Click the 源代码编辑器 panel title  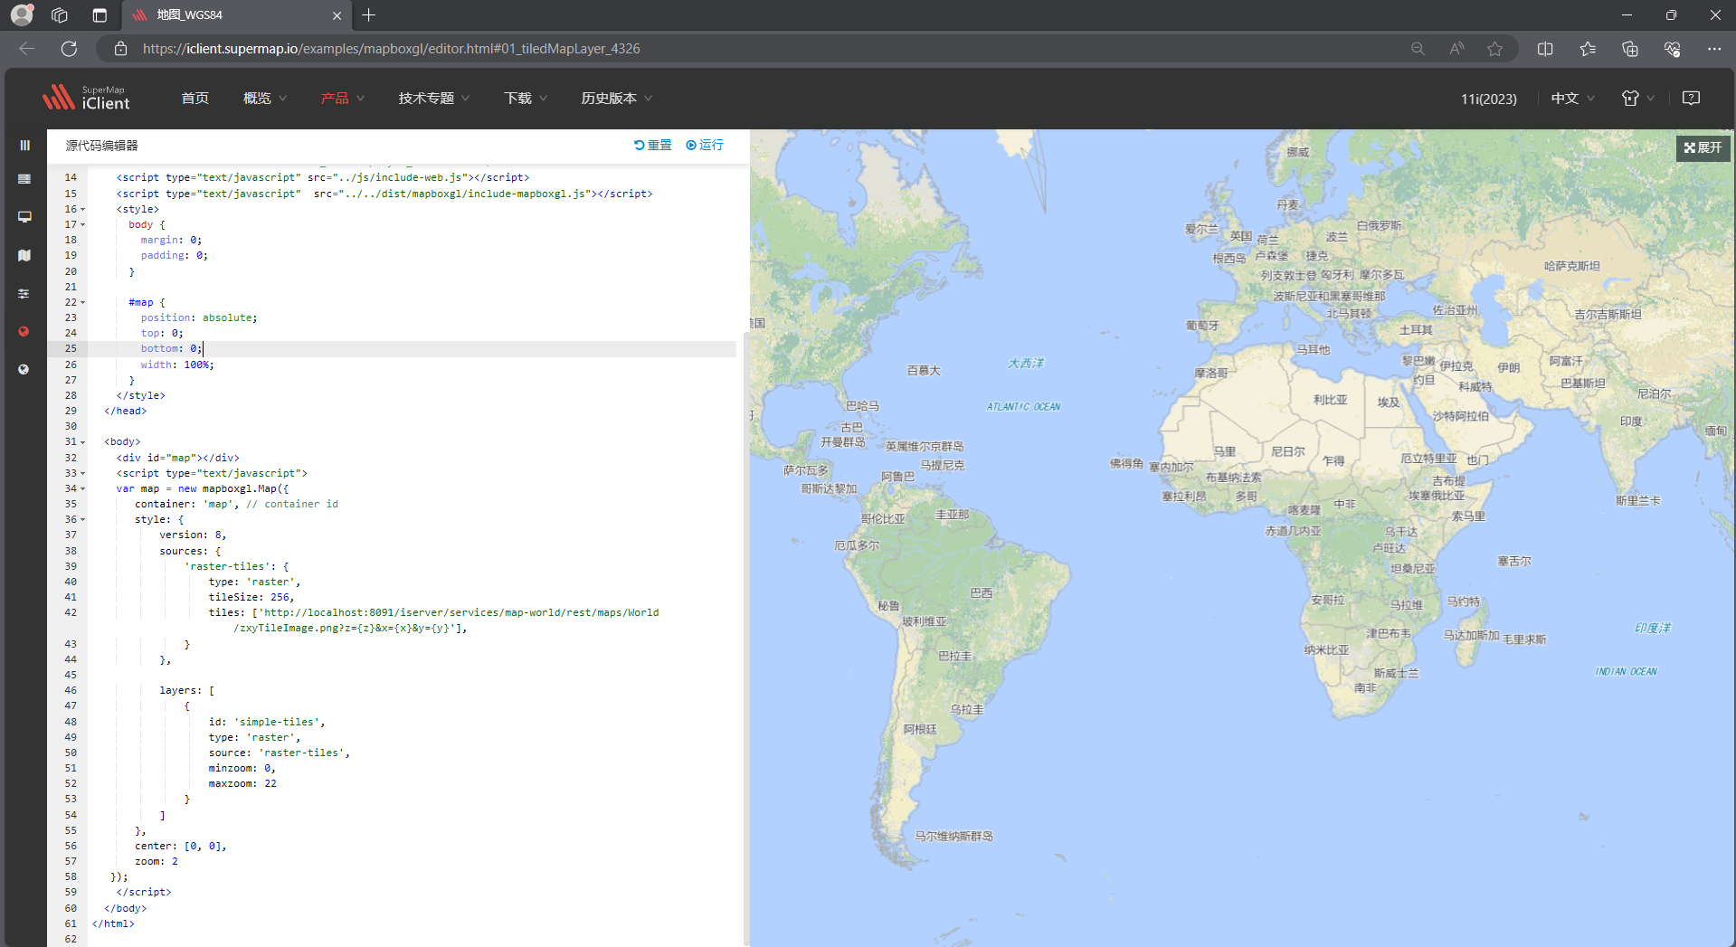(101, 146)
